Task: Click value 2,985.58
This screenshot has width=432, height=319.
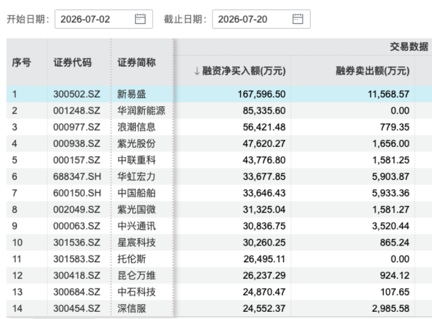Action: (x=391, y=309)
